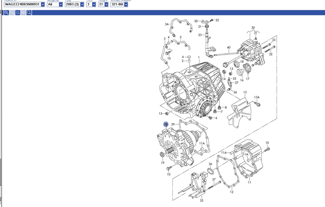This screenshot has height=207, width=325.
Task: Click part callout 27 beside the small fitting
Action: click(x=237, y=83)
